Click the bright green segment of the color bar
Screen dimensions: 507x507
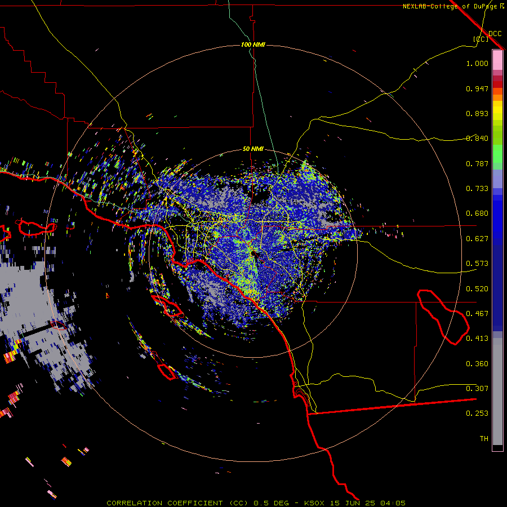497,154
